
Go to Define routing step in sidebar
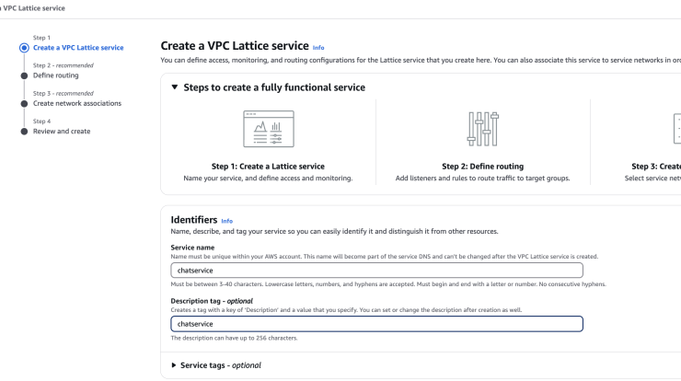click(55, 75)
